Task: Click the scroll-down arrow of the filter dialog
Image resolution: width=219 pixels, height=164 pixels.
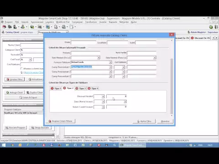Action: 172,115
